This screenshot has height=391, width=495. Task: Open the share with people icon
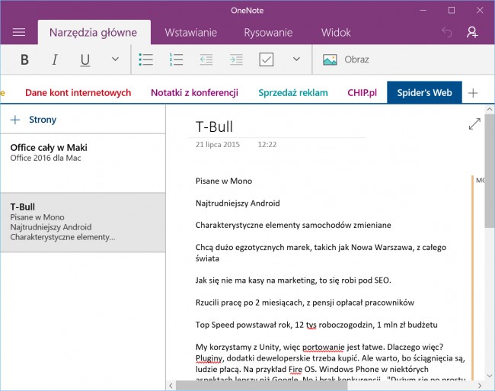472,32
